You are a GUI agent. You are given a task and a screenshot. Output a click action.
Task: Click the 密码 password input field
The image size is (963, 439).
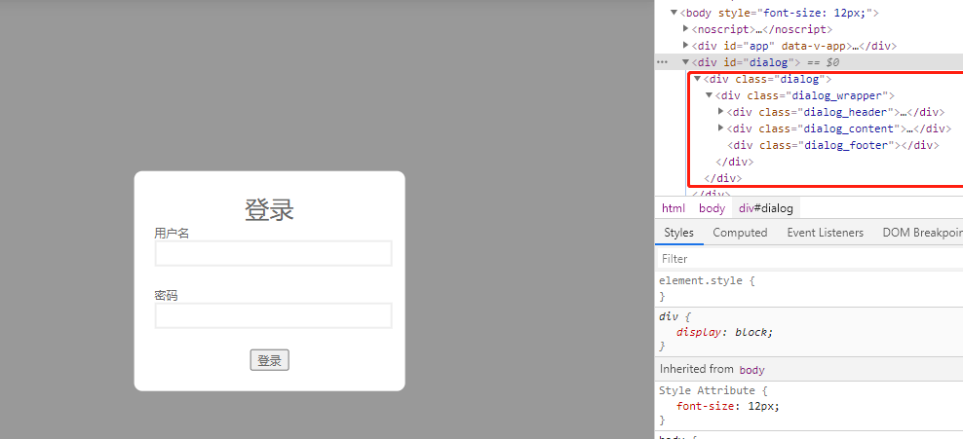tap(273, 315)
